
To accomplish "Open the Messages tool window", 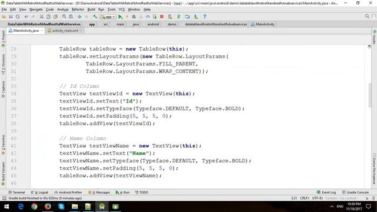I will pyautogui.click(x=99, y=193).
